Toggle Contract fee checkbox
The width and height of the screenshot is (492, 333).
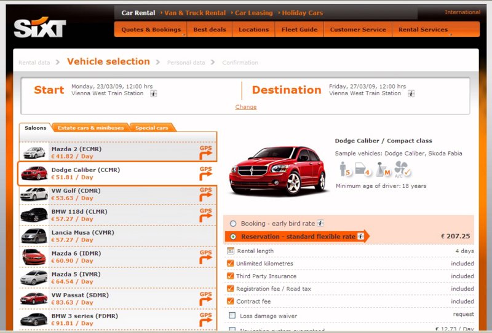pos(230,301)
